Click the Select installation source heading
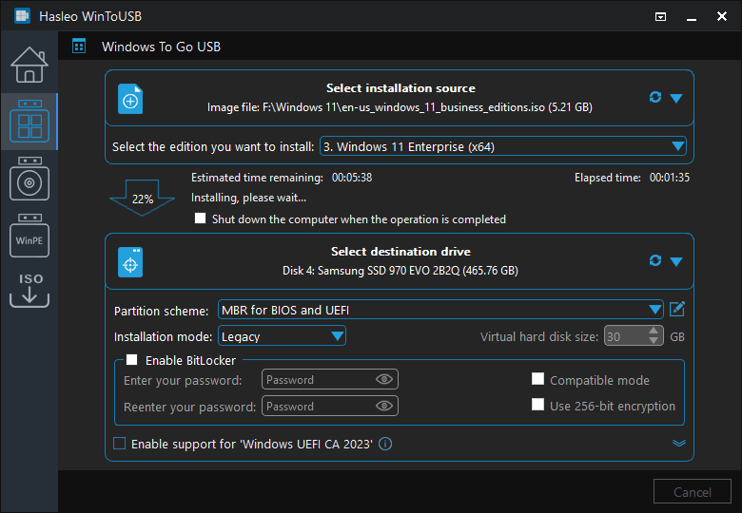 400,87
